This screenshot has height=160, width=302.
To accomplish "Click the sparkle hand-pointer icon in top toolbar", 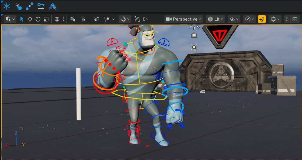I will (18, 6).
